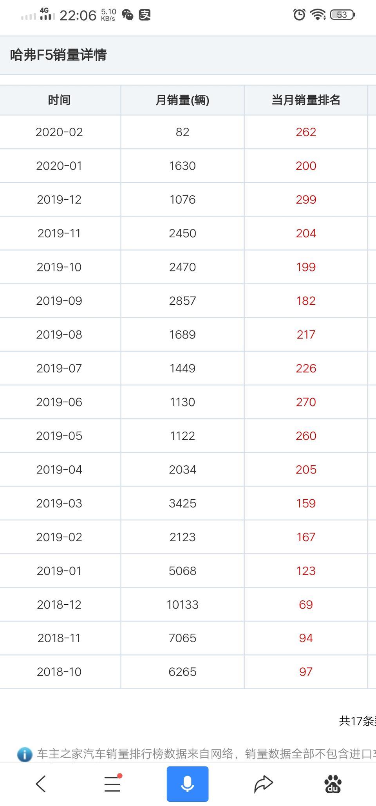Select the 时间 column header
This screenshot has height=806, width=376.
point(59,100)
